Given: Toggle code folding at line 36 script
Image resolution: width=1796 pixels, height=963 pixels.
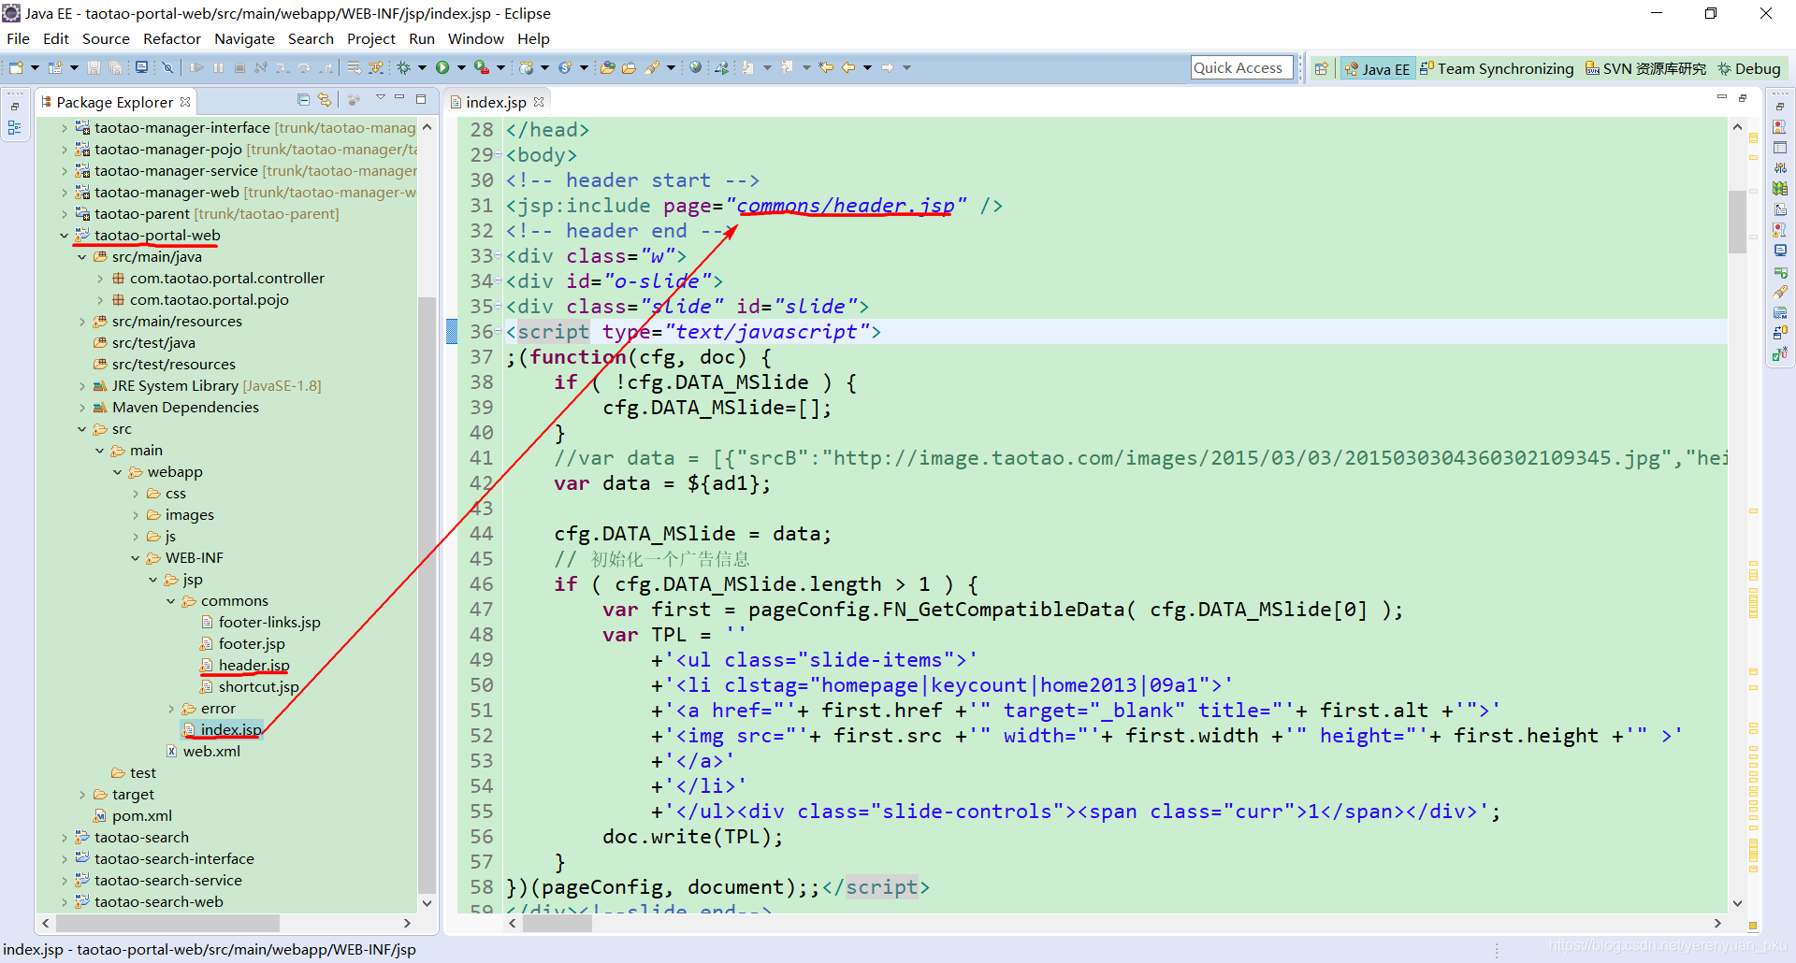Looking at the screenshot, I should tap(499, 332).
